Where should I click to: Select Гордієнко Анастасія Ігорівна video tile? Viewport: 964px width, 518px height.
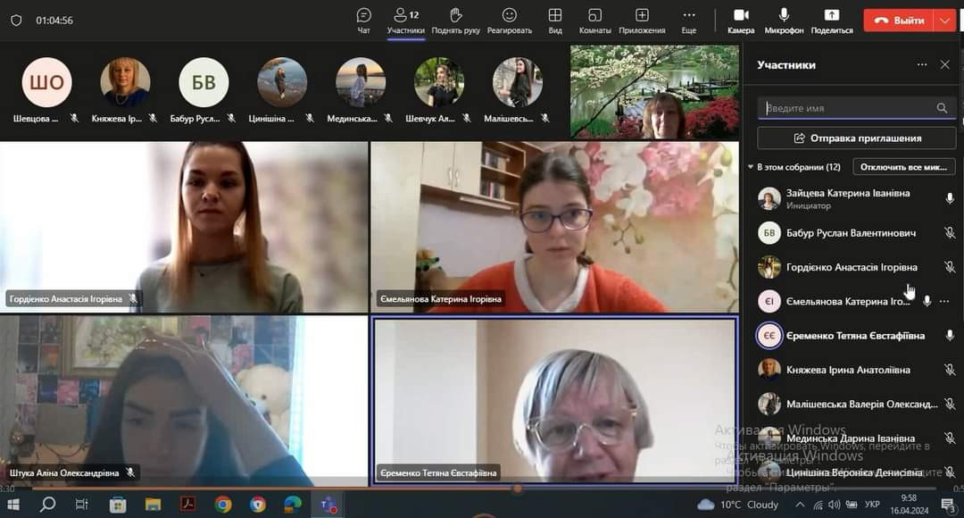(x=184, y=227)
